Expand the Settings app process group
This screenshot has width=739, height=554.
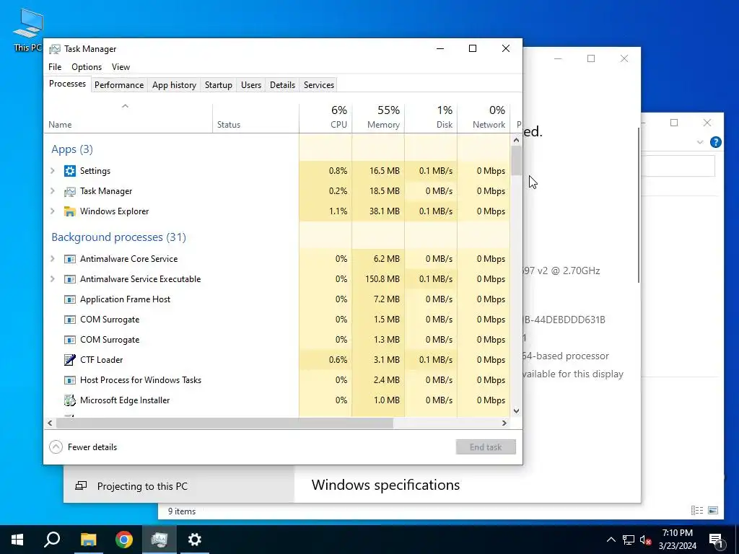[x=53, y=171]
